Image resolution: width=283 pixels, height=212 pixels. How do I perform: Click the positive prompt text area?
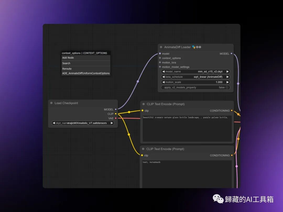(x=187, y=128)
